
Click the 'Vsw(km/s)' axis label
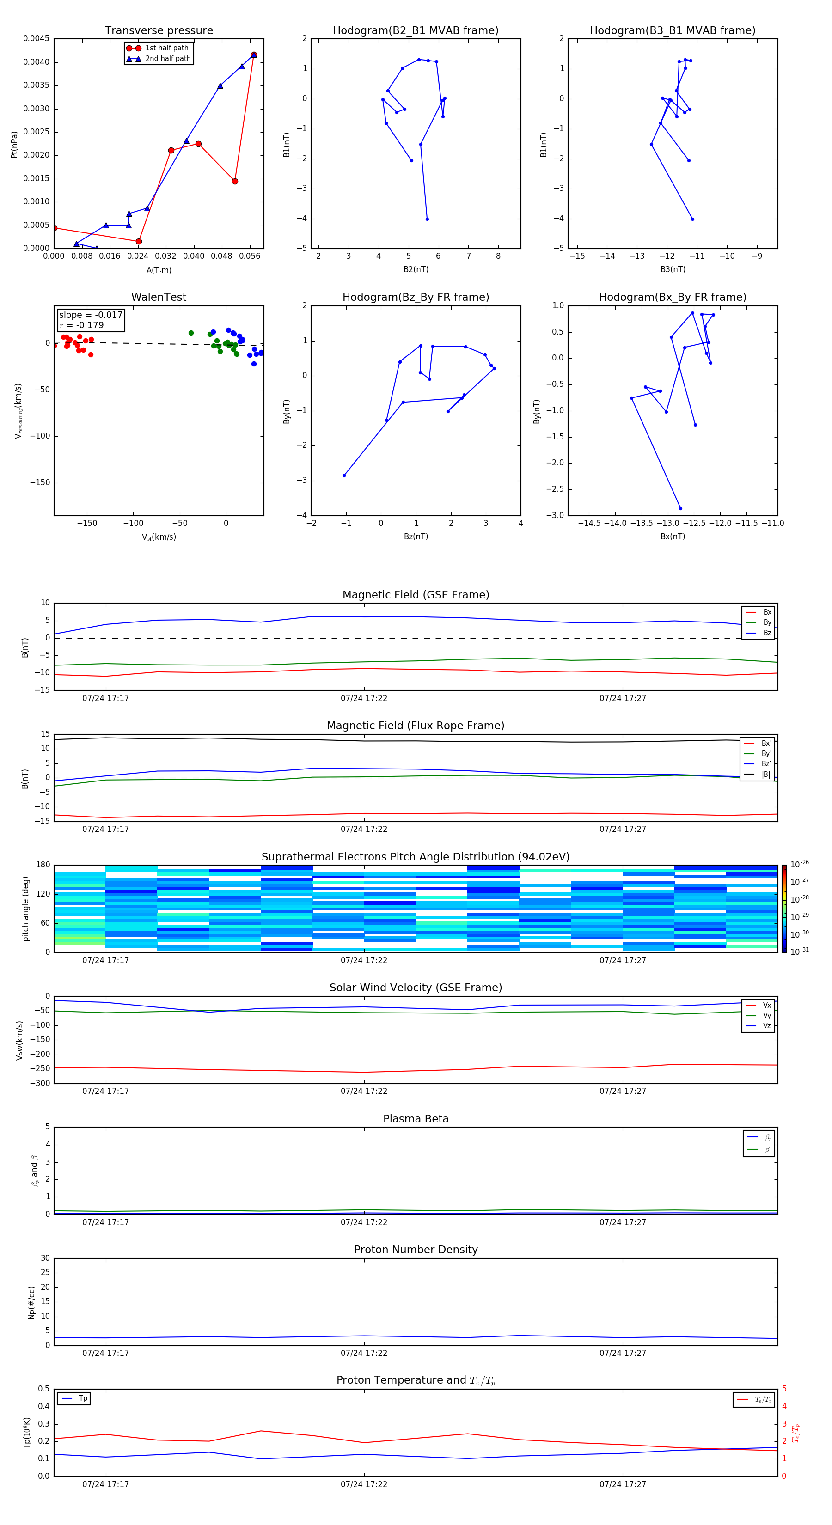click(19, 1040)
